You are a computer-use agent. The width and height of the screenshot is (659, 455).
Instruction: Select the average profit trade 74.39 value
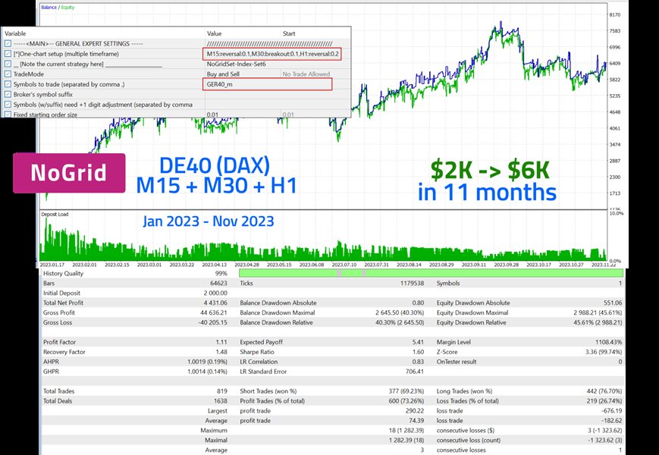pyautogui.click(x=416, y=421)
